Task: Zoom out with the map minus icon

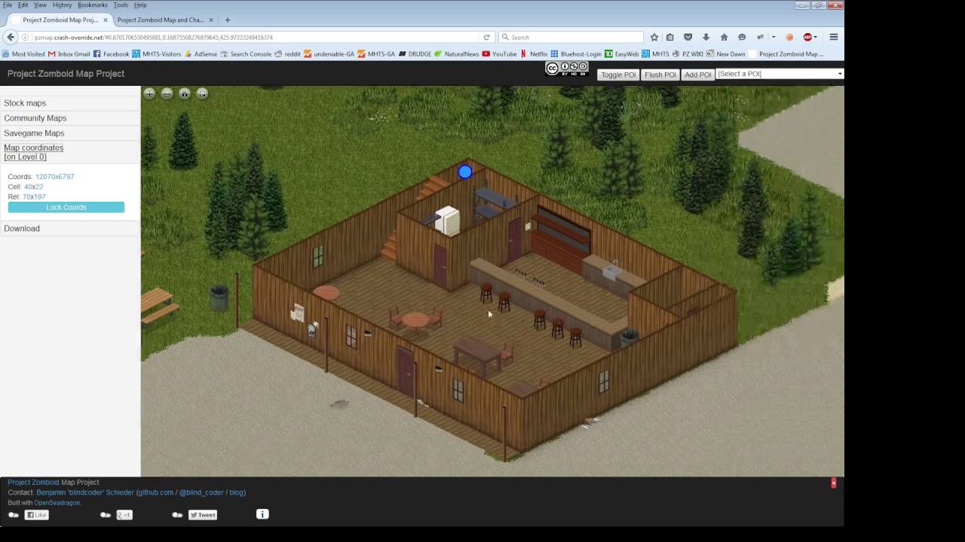Action: [x=167, y=93]
